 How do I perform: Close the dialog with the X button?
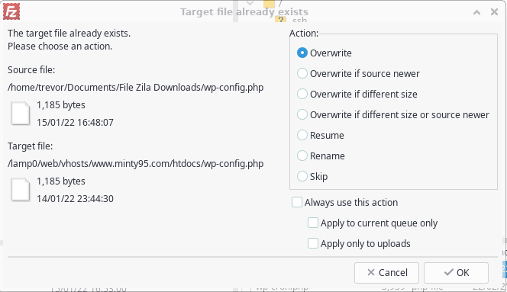(494, 12)
